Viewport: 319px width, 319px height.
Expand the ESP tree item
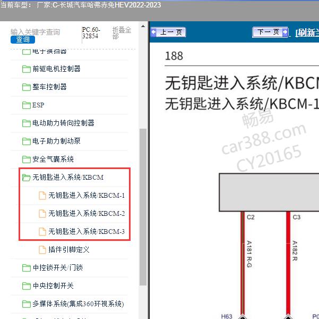coord(38,105)
